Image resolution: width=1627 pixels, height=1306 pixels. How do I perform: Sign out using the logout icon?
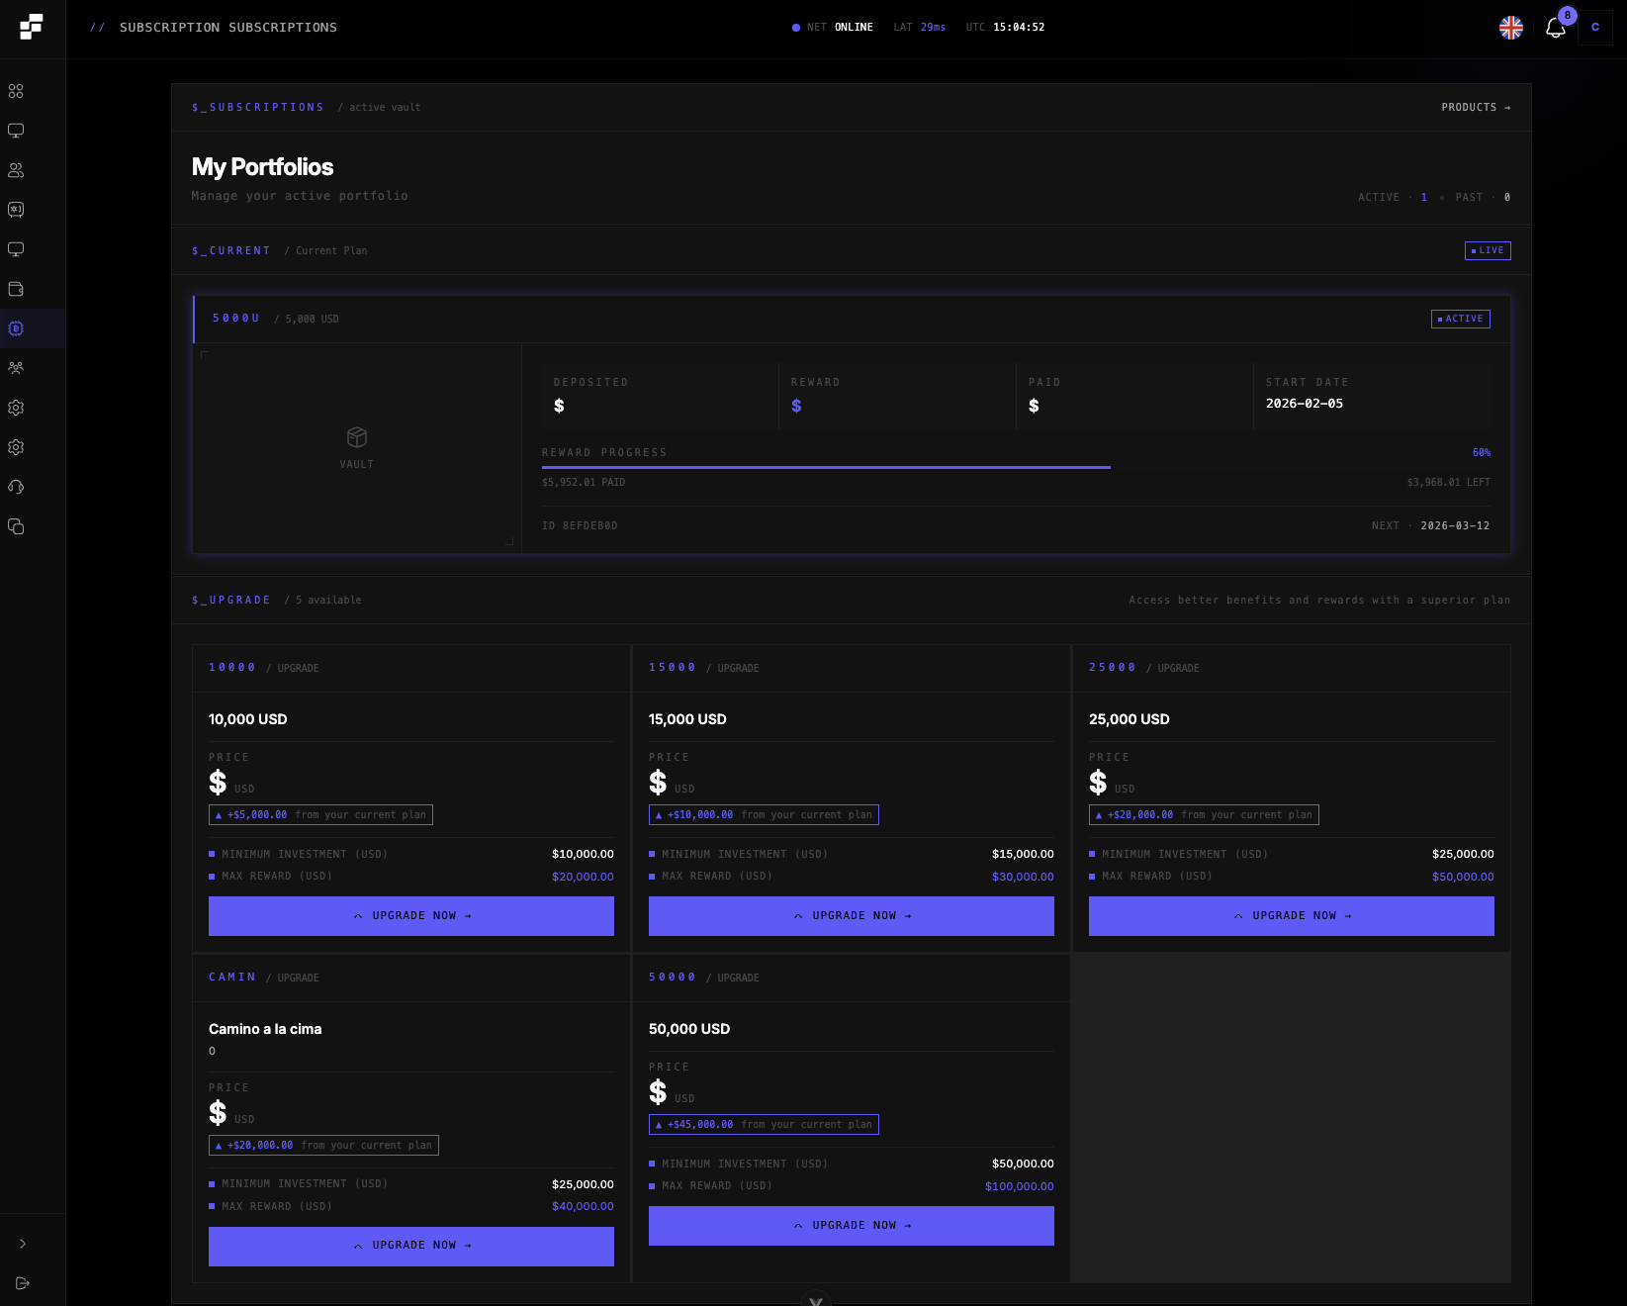coord(23,1282)
